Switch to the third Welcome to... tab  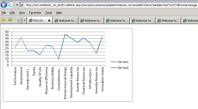point(117,21)
